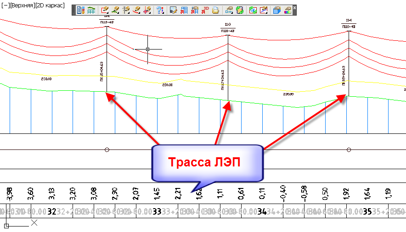Click station number 34 on the bottom scale
Viewport: 406px width, 232px height.
pyautogui.click(x=262, y=212)
